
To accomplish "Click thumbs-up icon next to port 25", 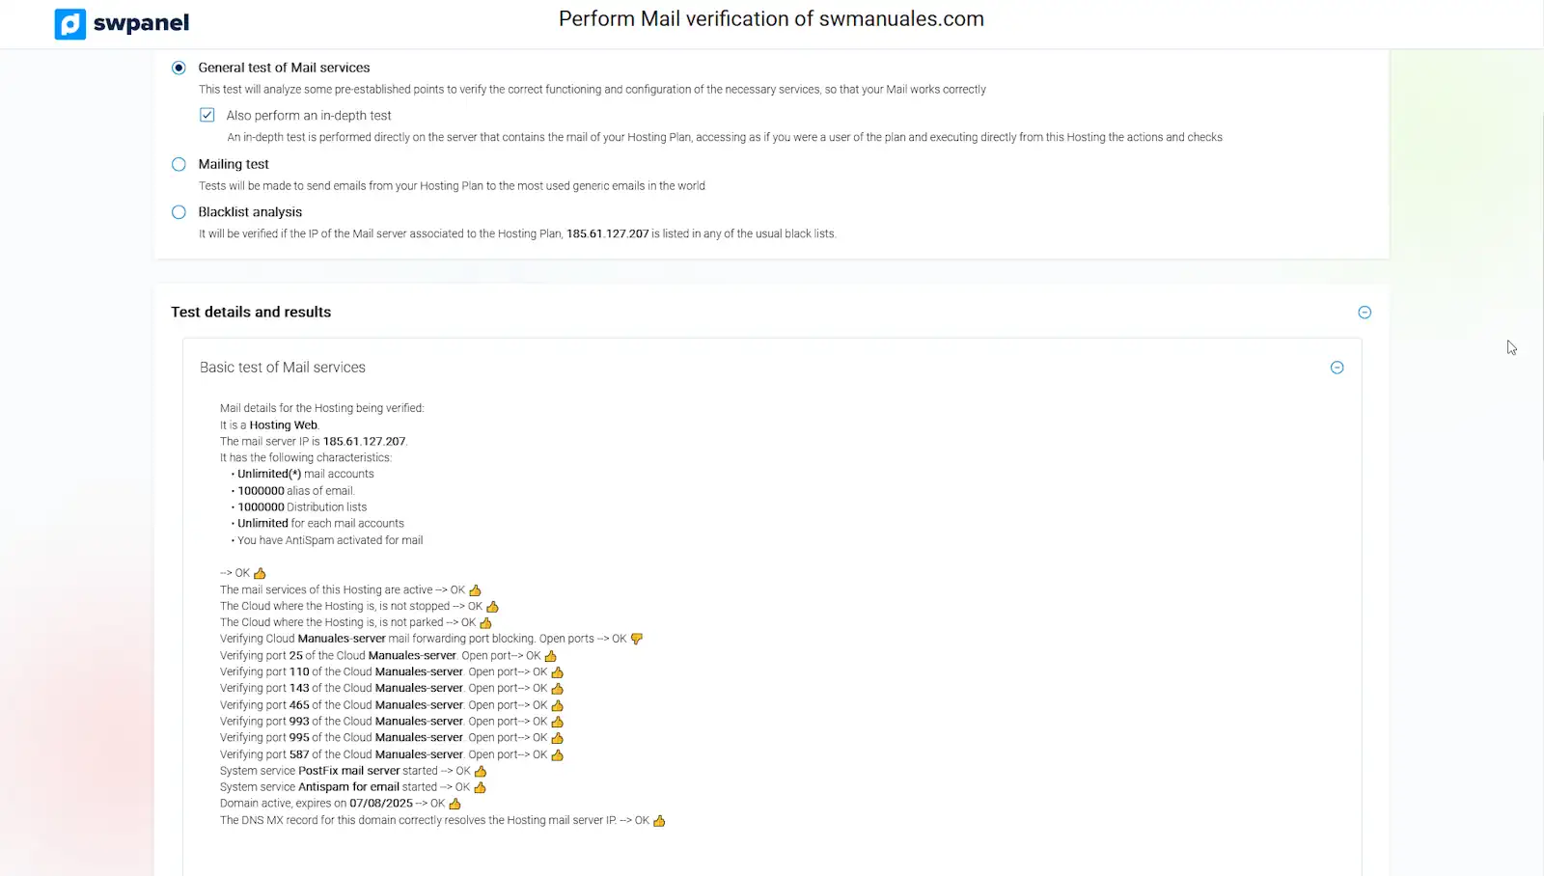I will [x=551, y=656].
